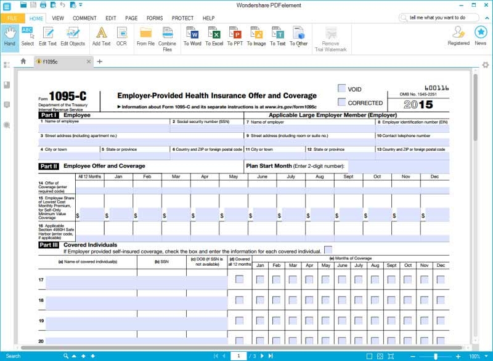
Task: Convert the PDF To Word
Action: pos(192,36)
